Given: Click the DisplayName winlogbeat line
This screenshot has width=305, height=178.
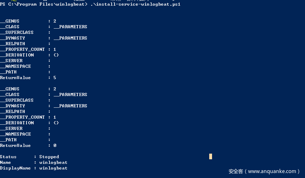Looking at the screenshot, I should pos(34,168).
